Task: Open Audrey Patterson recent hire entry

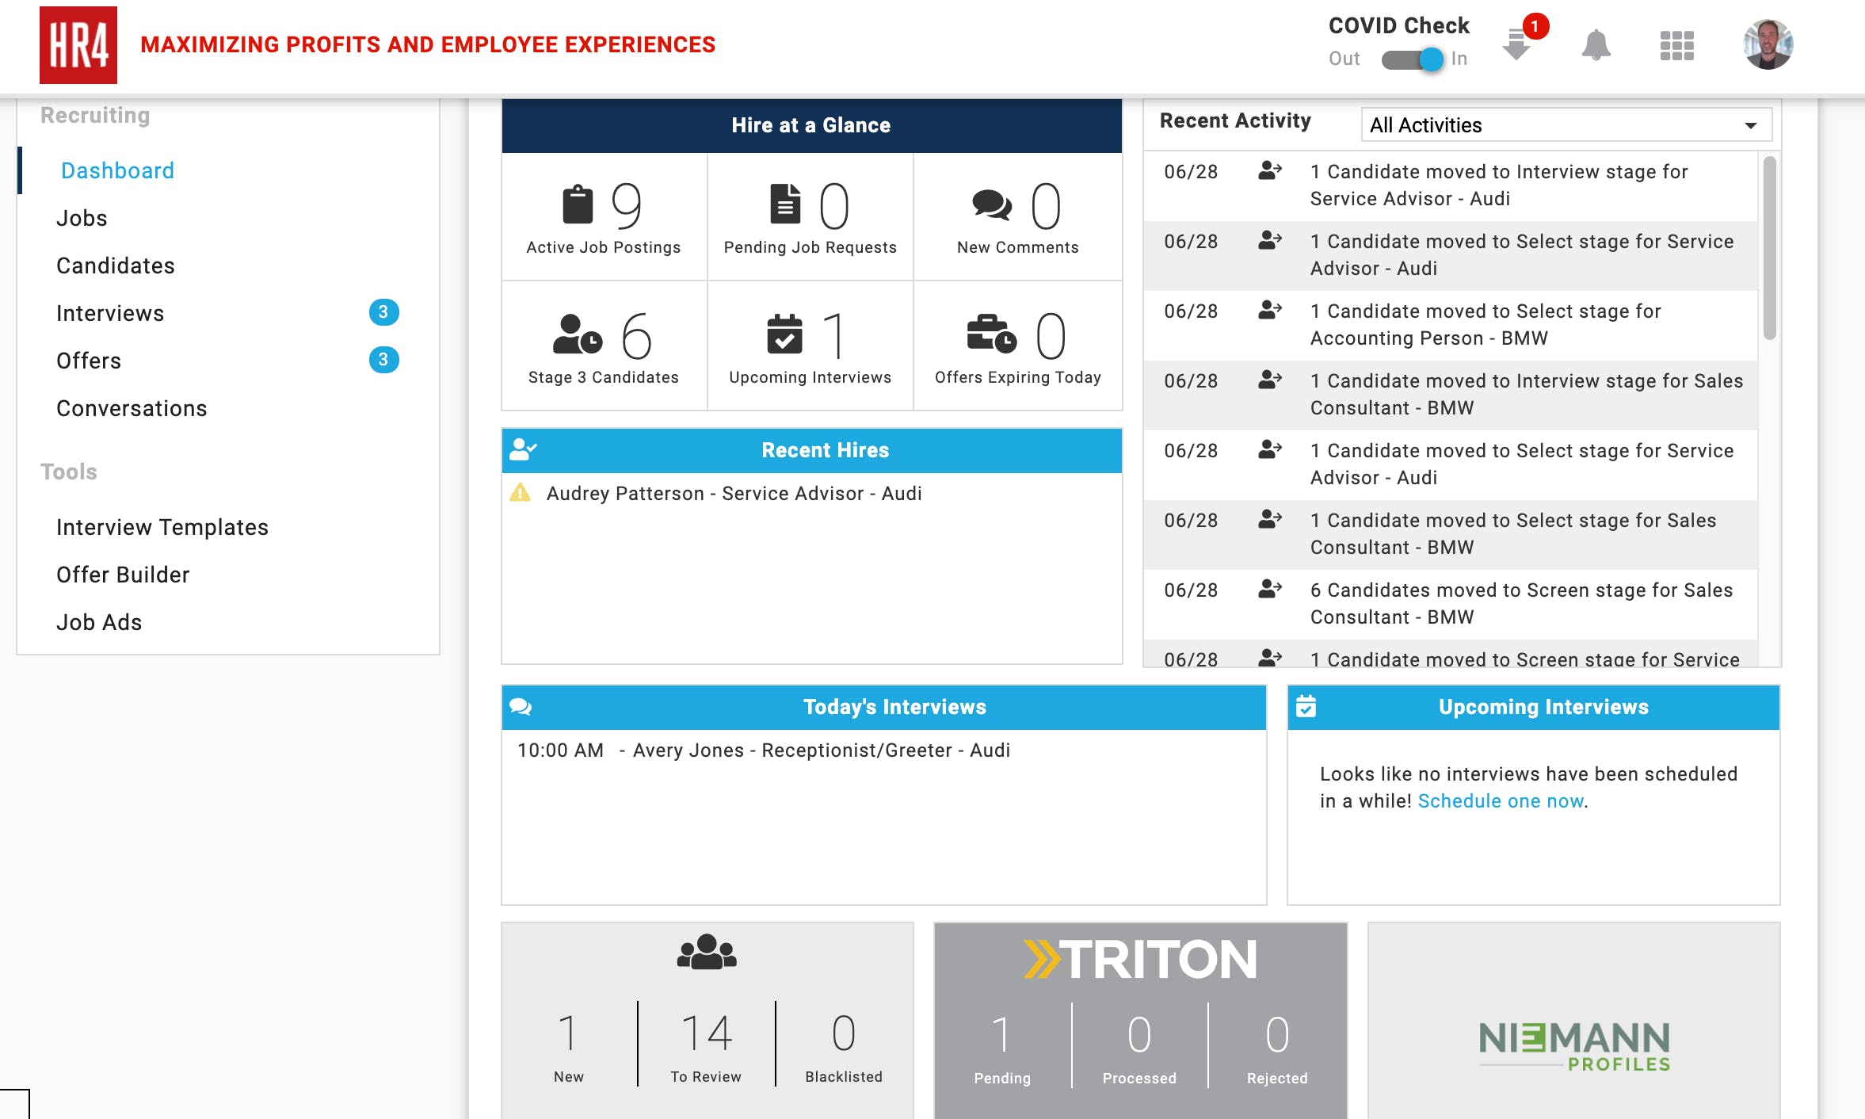Action: coord(734,494)
